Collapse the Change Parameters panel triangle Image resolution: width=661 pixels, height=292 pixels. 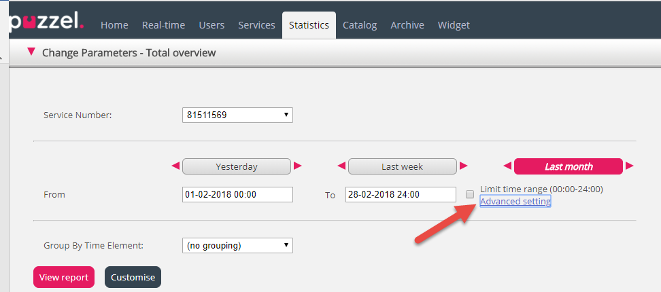tap(31, 52)
